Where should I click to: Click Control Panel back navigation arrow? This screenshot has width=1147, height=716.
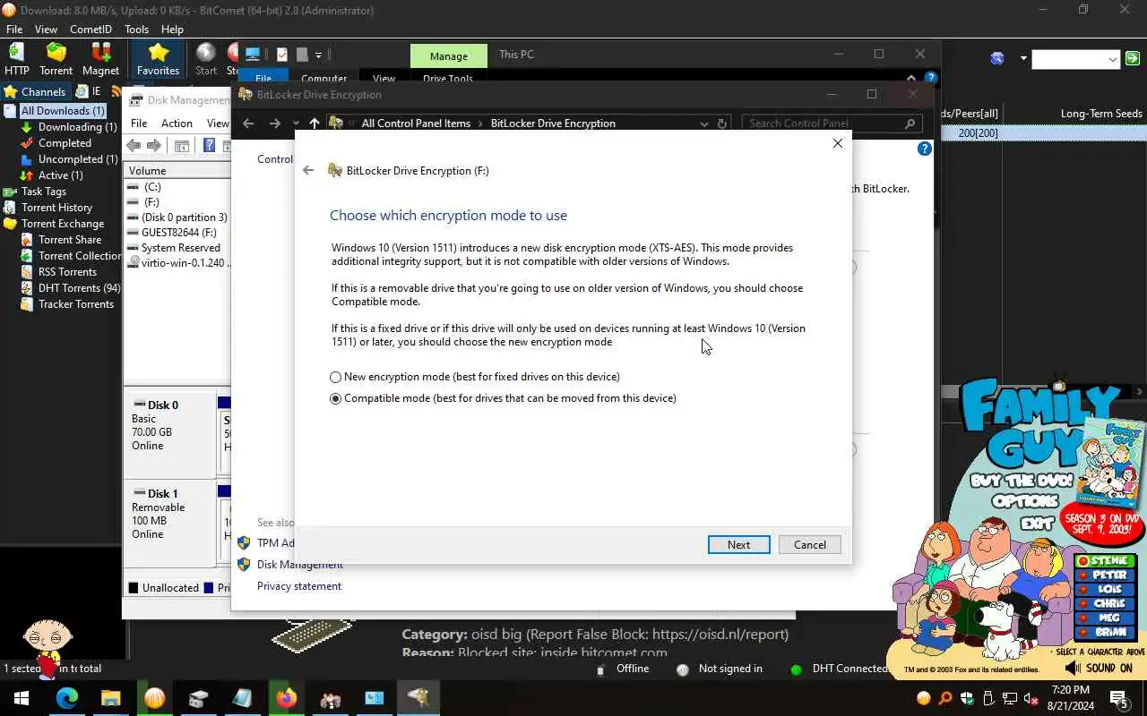coord(248,124)
